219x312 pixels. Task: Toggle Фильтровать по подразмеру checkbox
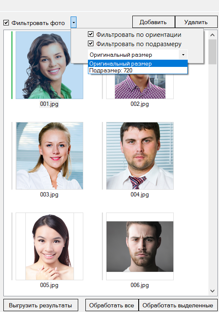tap(90, 43)
